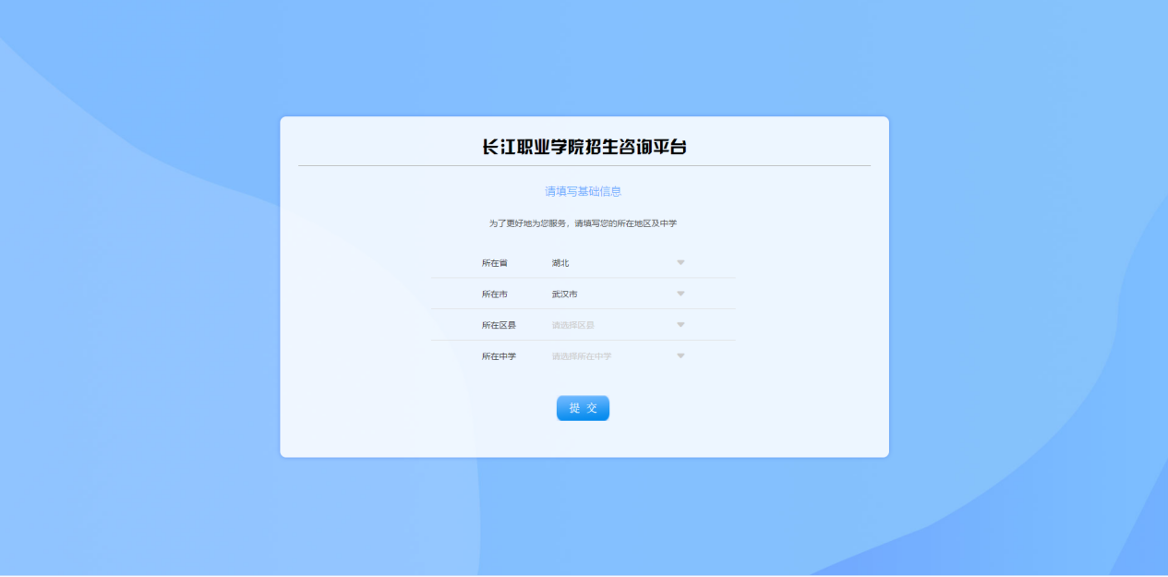Click the 长江职业学院招生咨询平台 page title
This screenshot has width=1168, height=577.
click(x=584, y=147)
